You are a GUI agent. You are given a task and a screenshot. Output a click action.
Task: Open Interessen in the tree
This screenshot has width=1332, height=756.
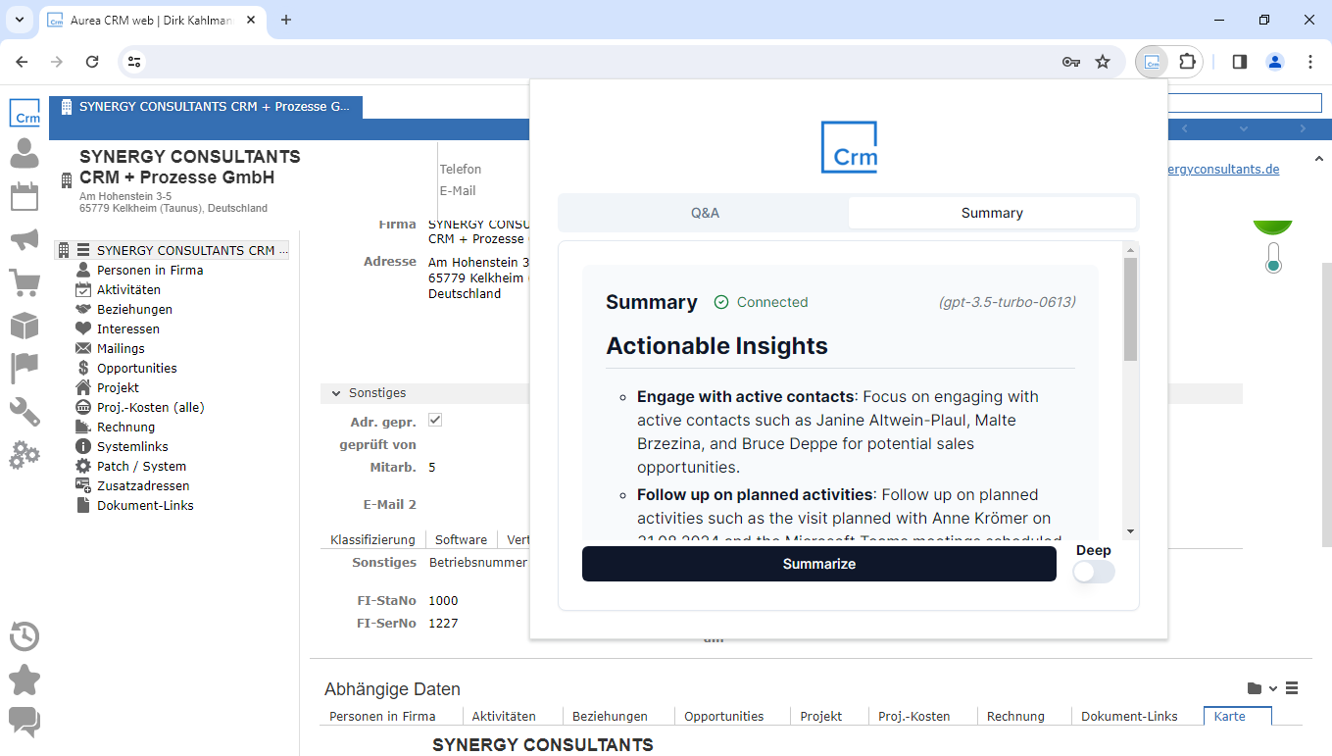[127, 328]
